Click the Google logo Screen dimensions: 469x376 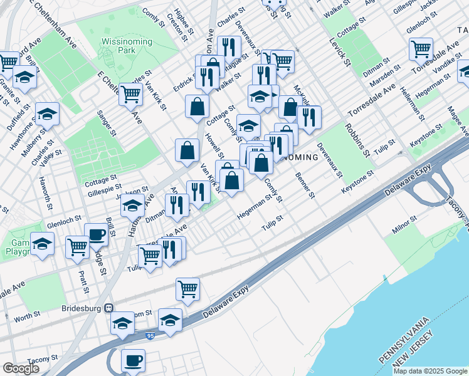tap(21, 368)
